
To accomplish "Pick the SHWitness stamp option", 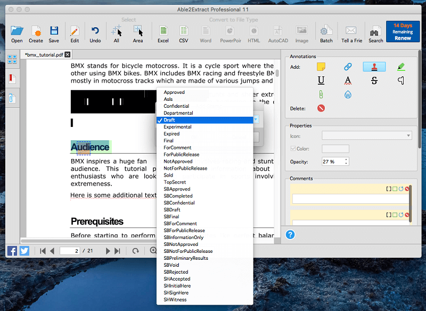I will pyautogui.click(x=205, y=300).
